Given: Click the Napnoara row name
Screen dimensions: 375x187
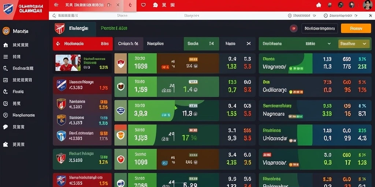Looking at the screenshot, I should 274,114.
